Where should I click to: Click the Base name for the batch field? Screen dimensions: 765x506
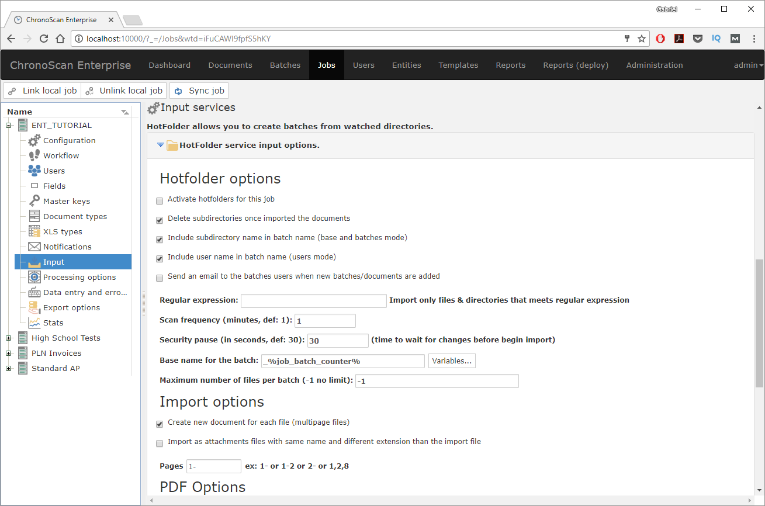point(343,361)
